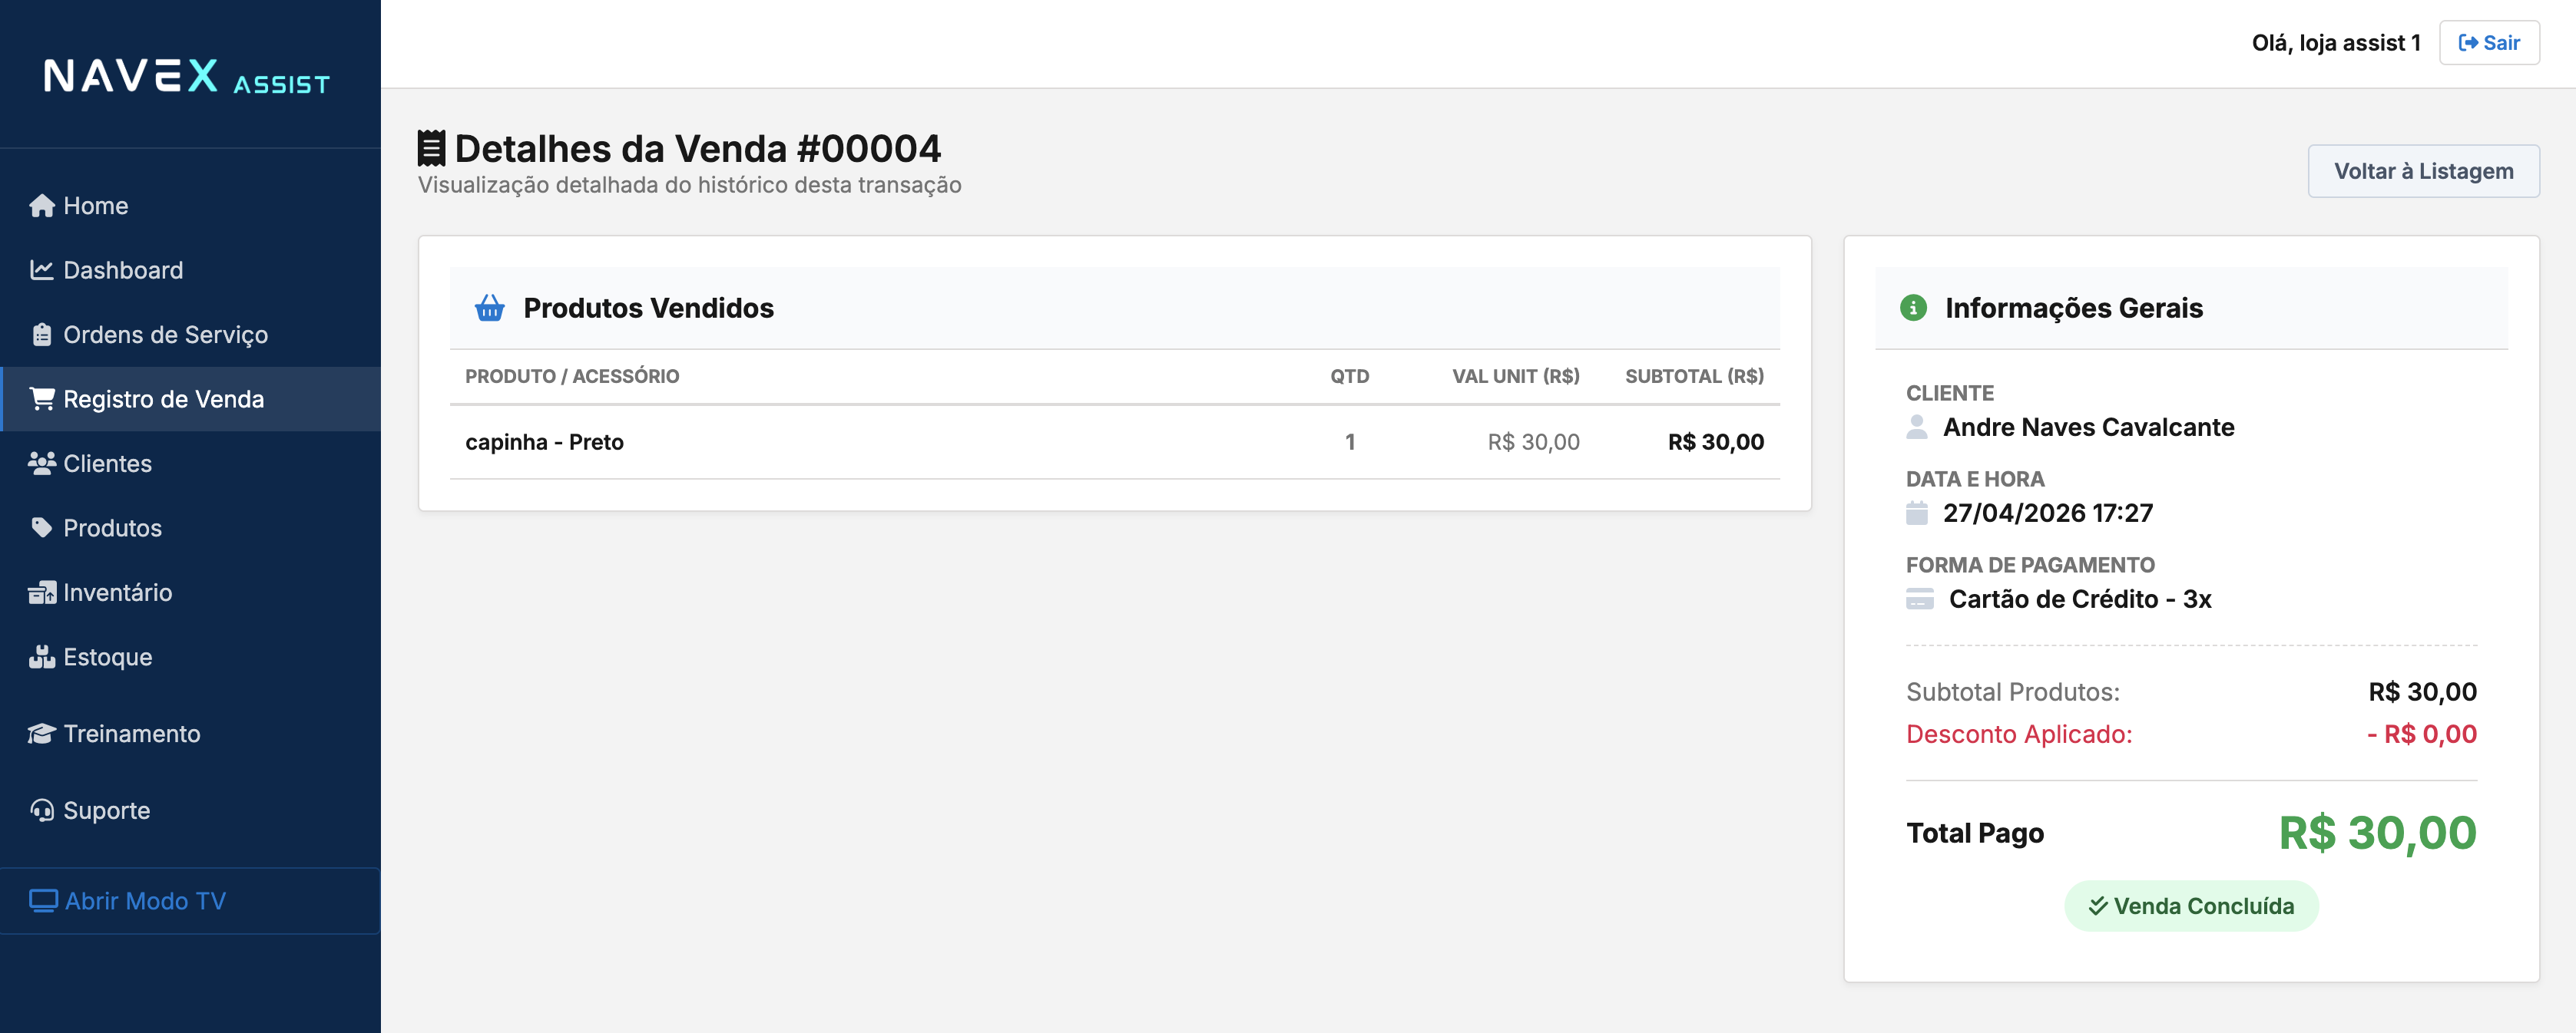This screenshot has height=1033, width=2576.
Task: Click the Produtos tag icon
Action: (x=41, y=527)
